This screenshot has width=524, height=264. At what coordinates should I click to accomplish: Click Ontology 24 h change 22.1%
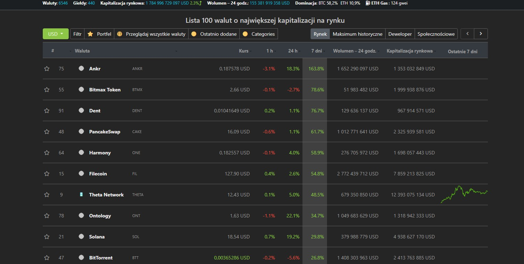293,216
